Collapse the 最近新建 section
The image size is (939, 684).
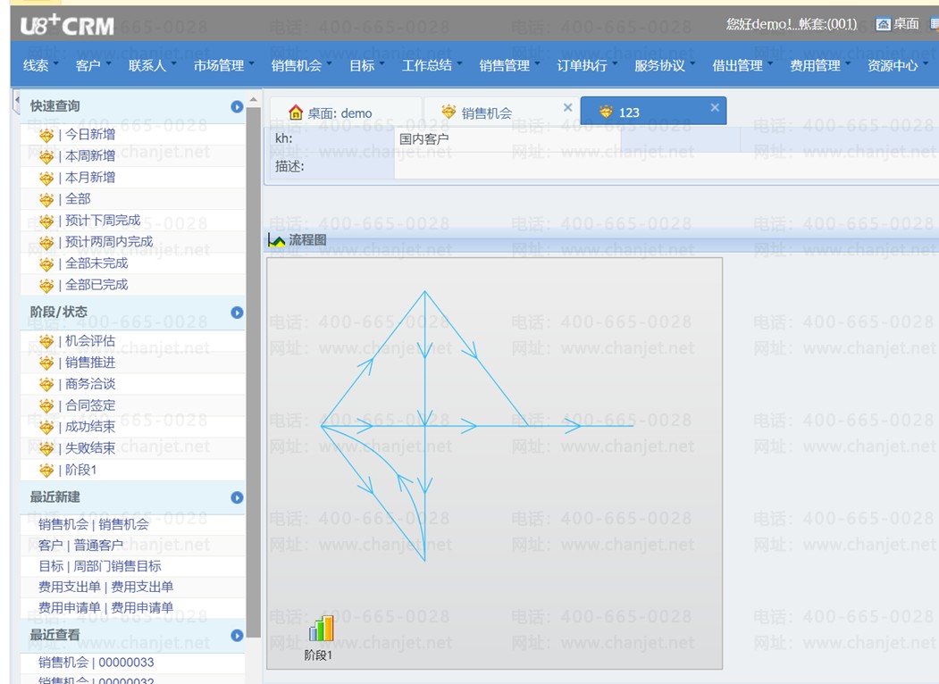point(237,497)
